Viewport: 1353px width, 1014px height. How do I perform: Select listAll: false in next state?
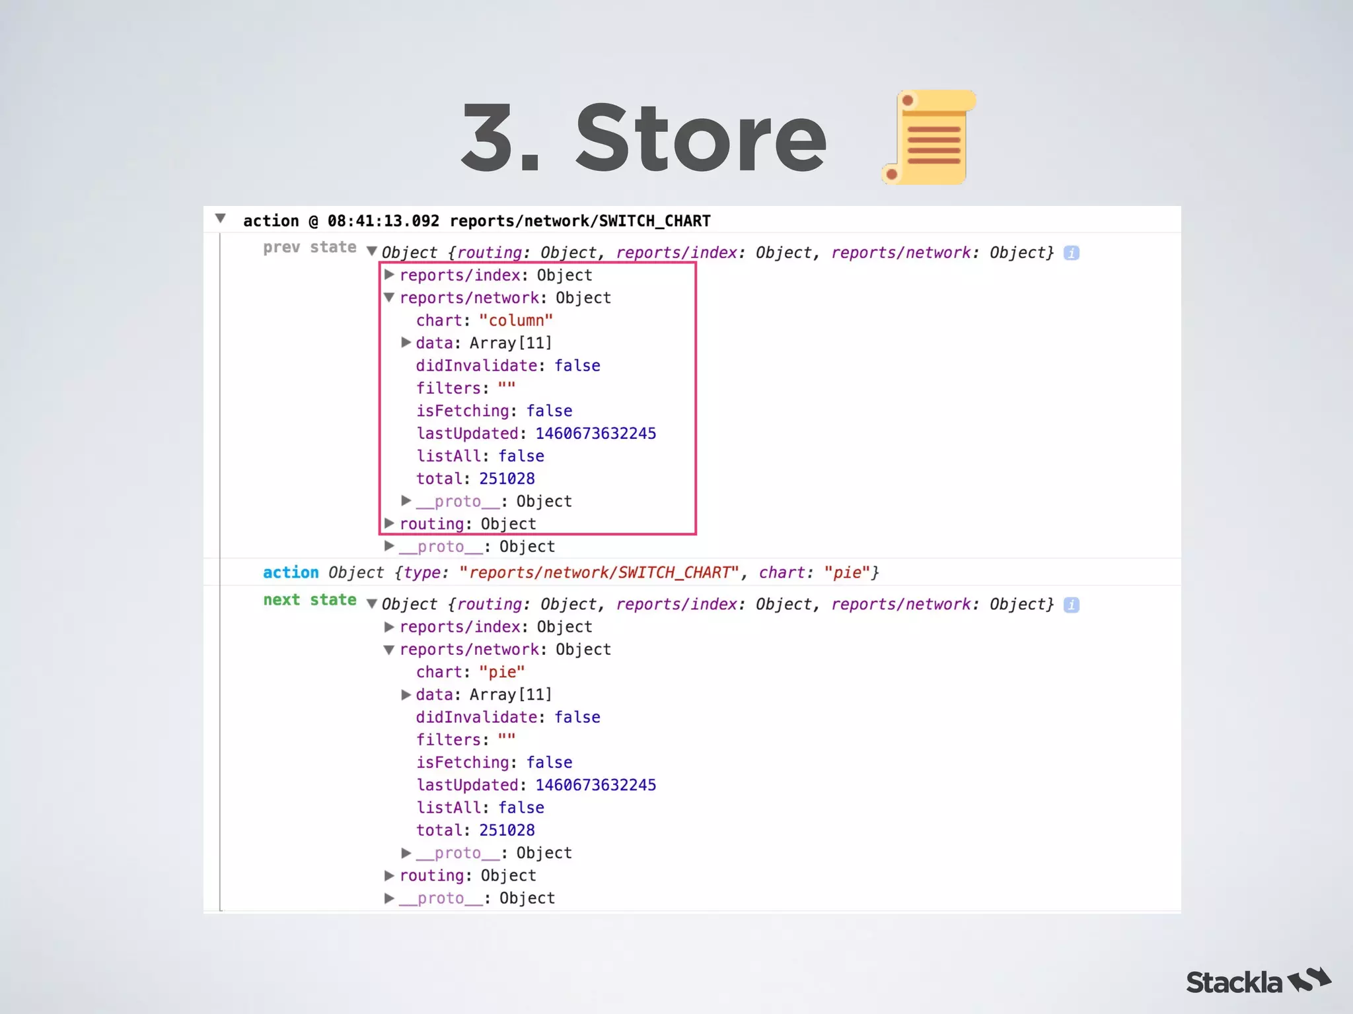click(480, 808)
